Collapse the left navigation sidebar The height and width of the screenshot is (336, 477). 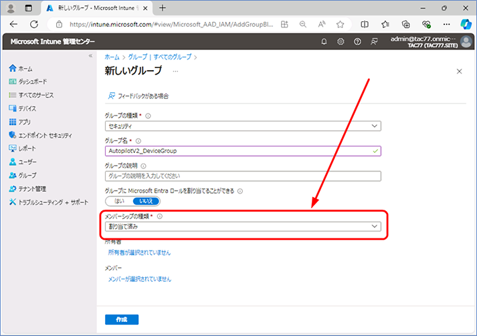(x=90, y=55)
